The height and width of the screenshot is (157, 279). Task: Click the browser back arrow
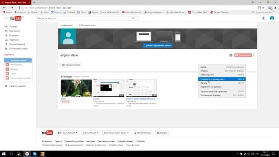click(x=4, y=8)
